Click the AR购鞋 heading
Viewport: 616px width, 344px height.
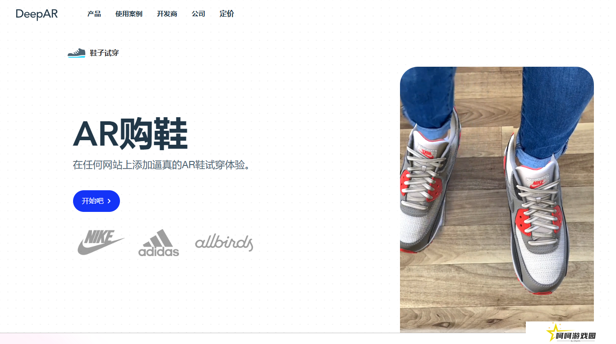(130, 134)
